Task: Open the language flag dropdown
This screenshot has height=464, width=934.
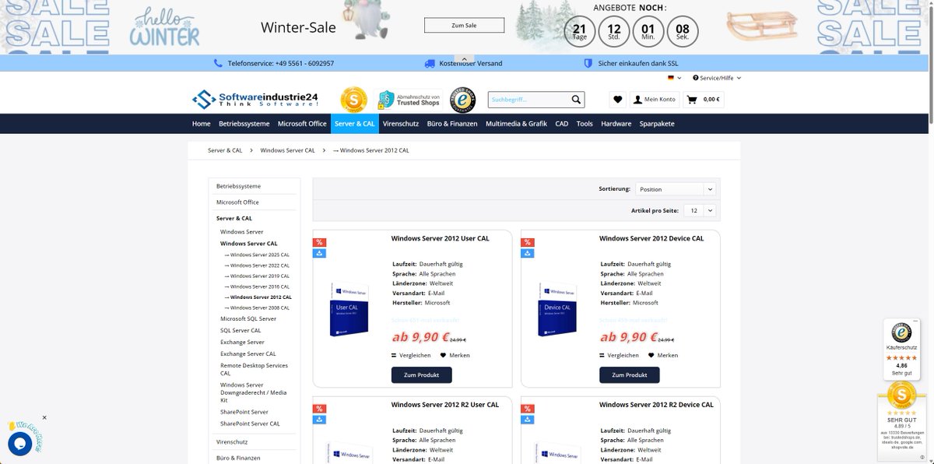Action: tap(674, 78)
